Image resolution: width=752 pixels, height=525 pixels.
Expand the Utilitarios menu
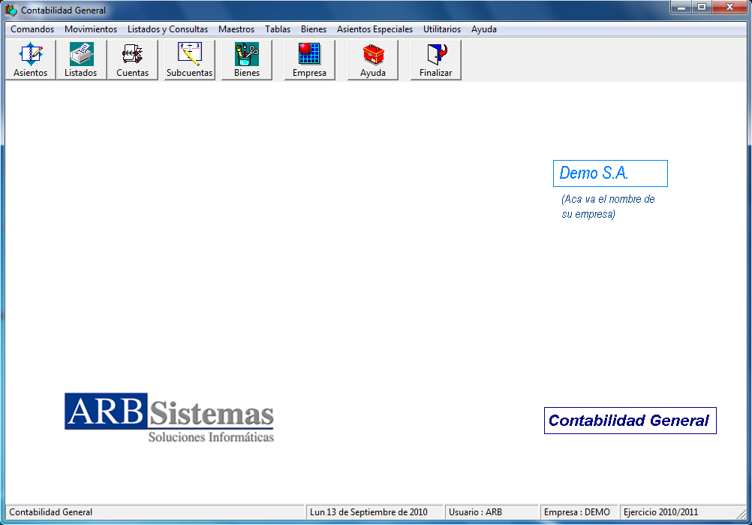(442, 29)
